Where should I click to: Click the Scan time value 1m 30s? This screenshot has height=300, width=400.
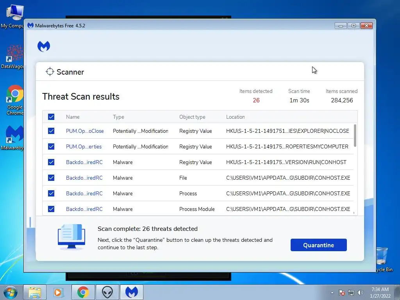[299, 100]
